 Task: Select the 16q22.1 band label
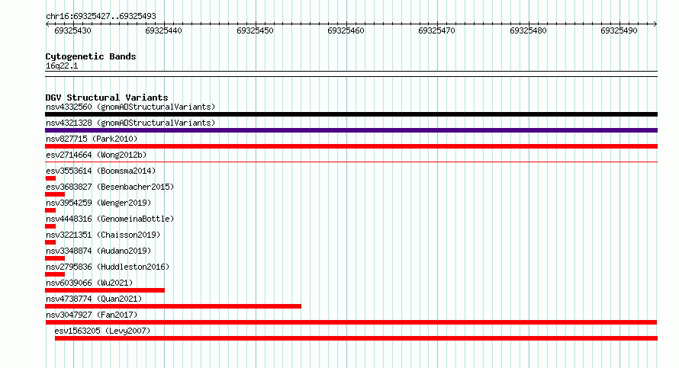click(x=62, y=66)
